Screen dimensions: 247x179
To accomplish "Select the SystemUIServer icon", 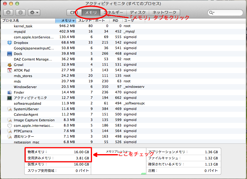I will [x=10, y=109].
